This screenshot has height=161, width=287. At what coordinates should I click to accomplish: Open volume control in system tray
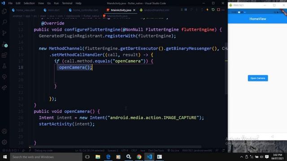click(x=261, y=157)
